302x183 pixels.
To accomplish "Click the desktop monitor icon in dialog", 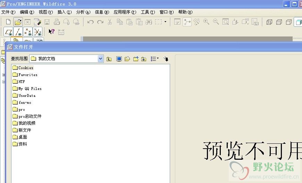I will click(119, 59).
